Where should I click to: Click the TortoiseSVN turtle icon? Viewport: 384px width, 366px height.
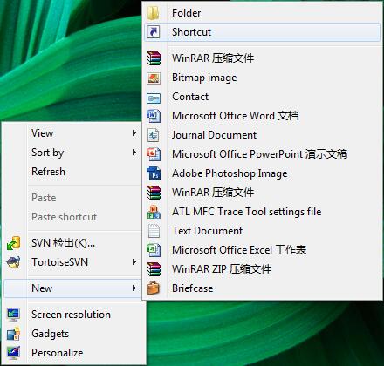14,262
